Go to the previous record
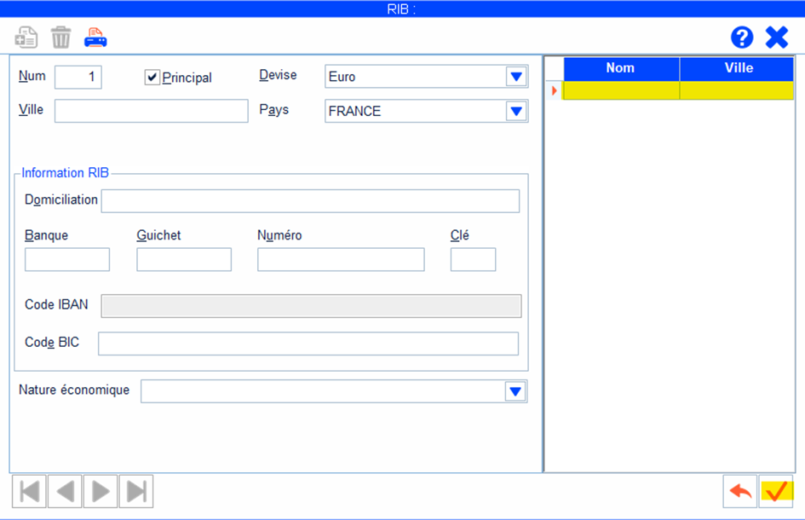The height and width of the screenshot is (520, 805). click(x=65, y=492)
